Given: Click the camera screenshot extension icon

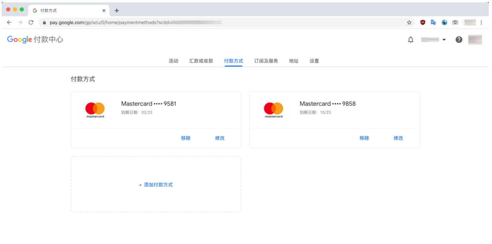Looking at the screenshot, I should pos(455,22).
